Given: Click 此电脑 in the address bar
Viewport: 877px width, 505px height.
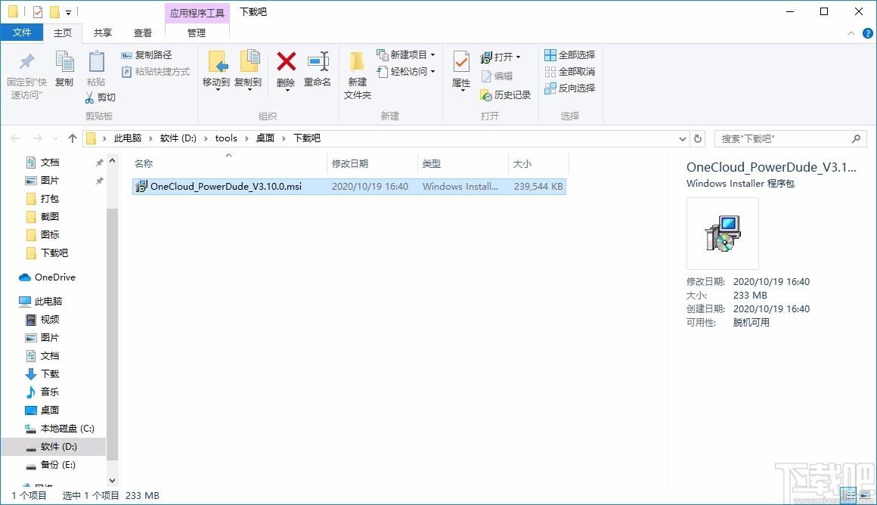Looking at the screenshot, I should [x=128, y=138].
